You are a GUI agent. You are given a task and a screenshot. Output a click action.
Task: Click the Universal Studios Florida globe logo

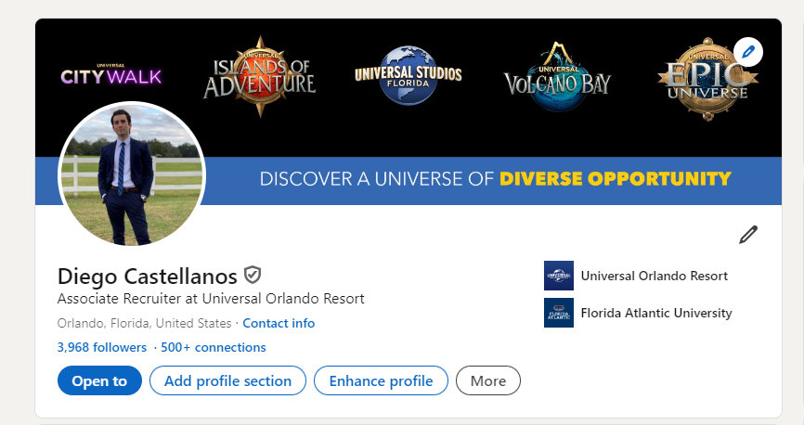(408, 76)
